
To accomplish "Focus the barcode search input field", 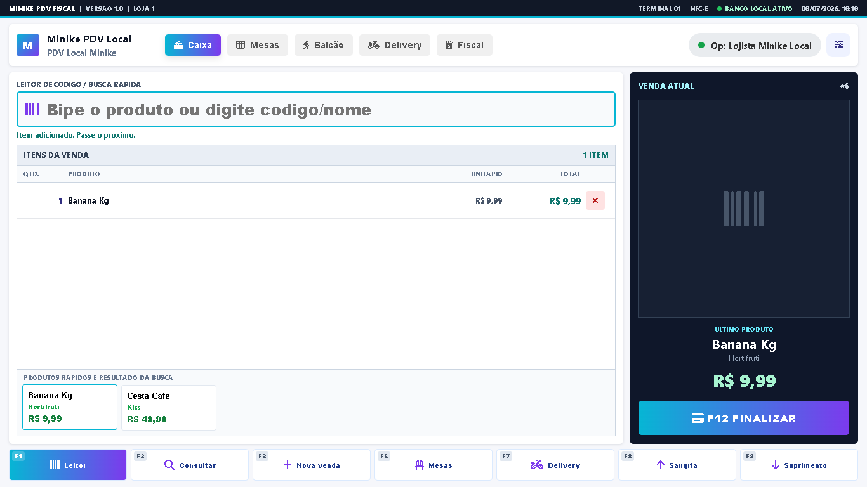I will 316,109.
